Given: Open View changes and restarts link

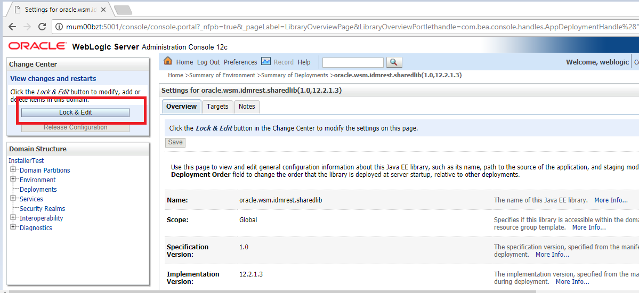Looking at the screenshot, I should [53, 79].
